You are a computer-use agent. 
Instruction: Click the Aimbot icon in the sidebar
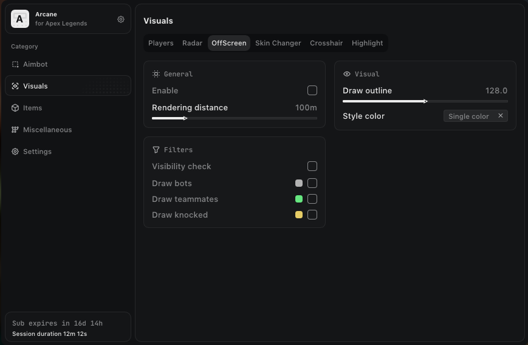(15, 64)
